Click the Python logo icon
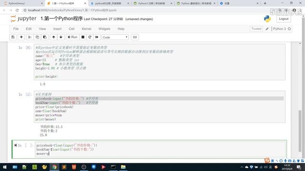The image size is (305, 171). pyautogui.click(x=267, y=19)
